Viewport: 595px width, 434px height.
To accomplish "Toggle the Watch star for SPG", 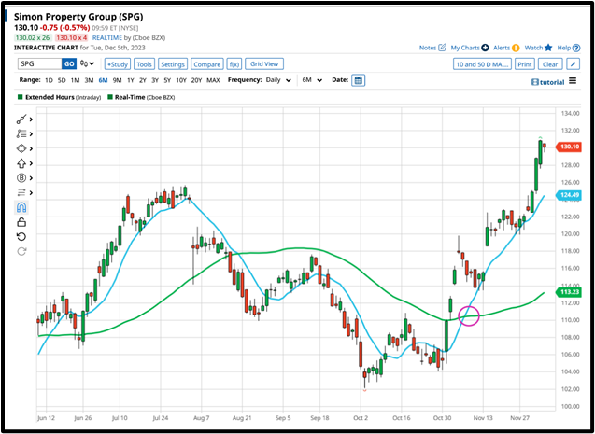I will tap(548, 48).
